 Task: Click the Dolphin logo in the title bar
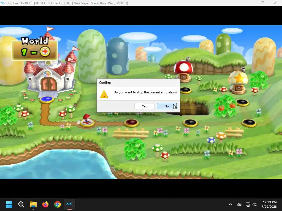3,3
